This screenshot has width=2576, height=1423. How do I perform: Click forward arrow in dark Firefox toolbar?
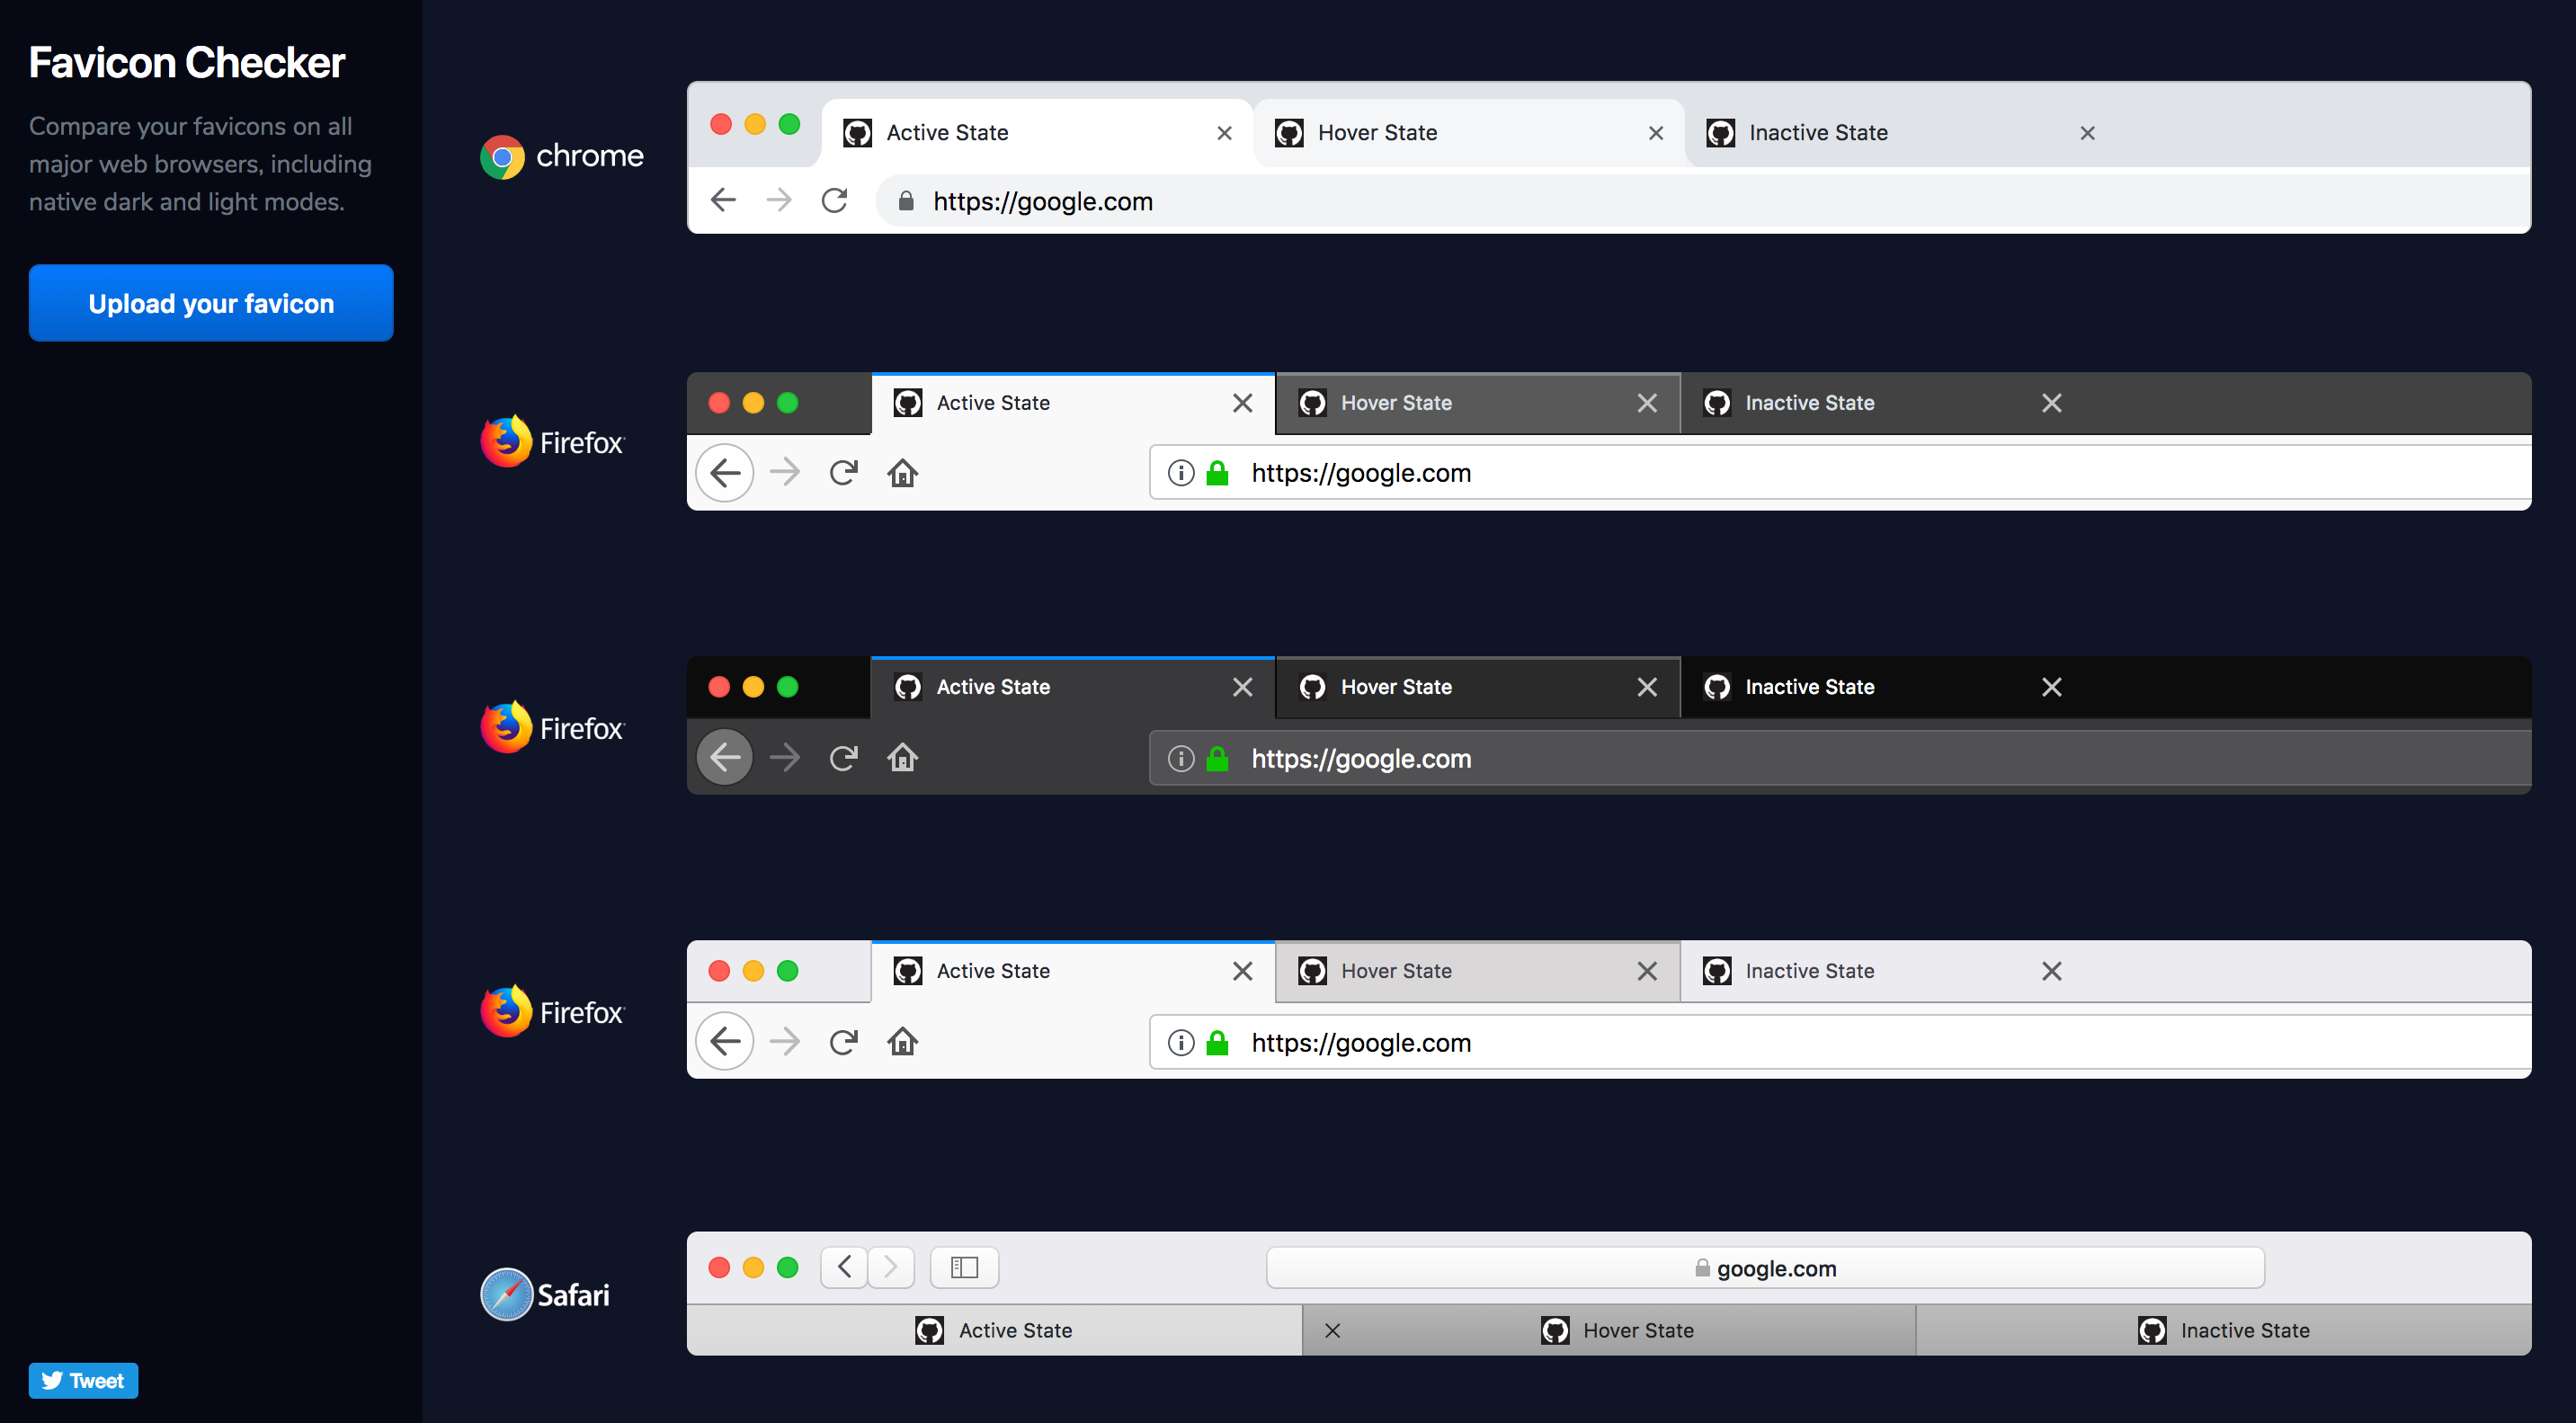[785, 758]
